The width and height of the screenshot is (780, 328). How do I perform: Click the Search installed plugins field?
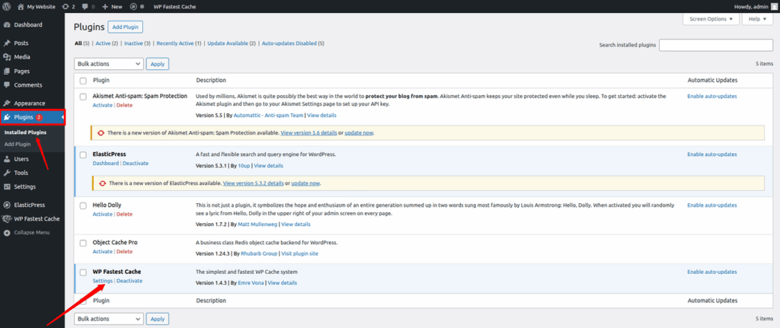(x=716, y=45)
